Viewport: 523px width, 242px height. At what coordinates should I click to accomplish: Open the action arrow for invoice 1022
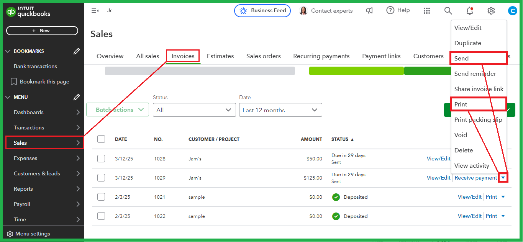[503, 216]
